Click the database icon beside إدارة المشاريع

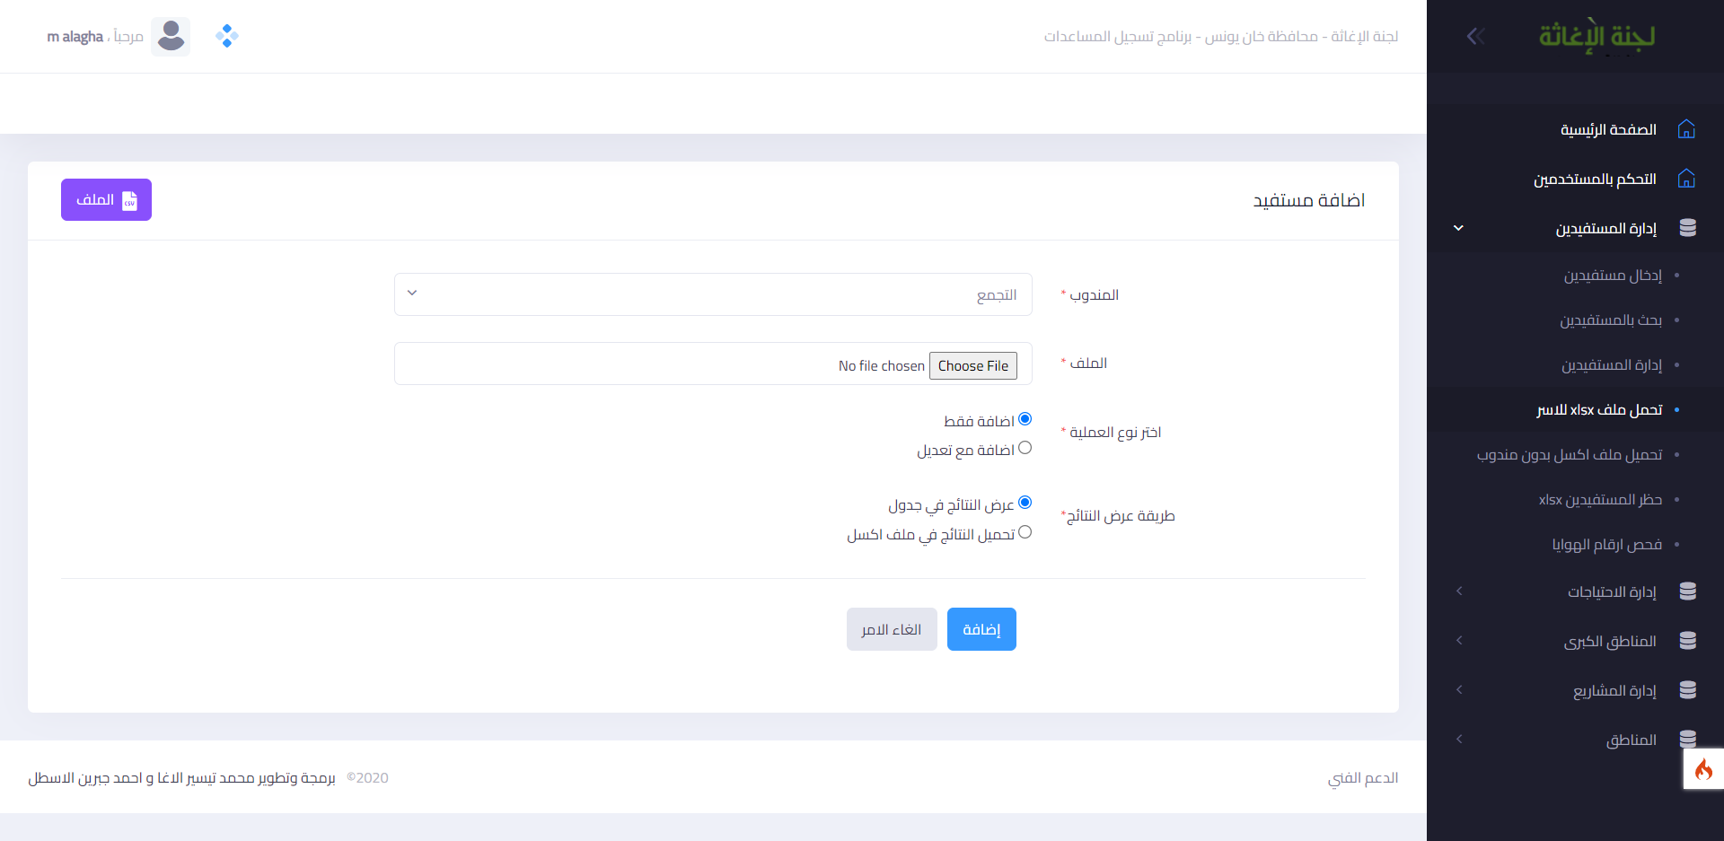1687,690
